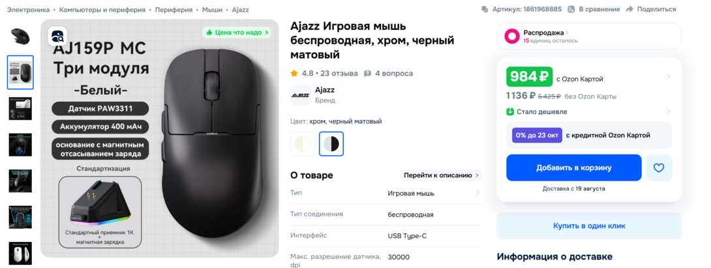
Task: Click the questions speech bubble icon
Action: (x=368, y=74)
